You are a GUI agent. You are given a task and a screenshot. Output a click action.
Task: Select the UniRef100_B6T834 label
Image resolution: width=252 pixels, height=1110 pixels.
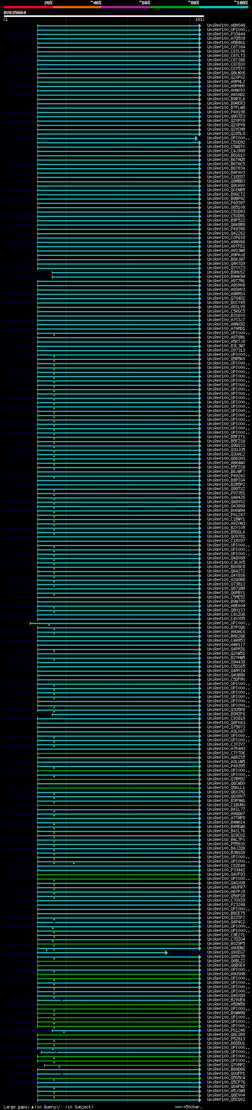tap(226, 169)
